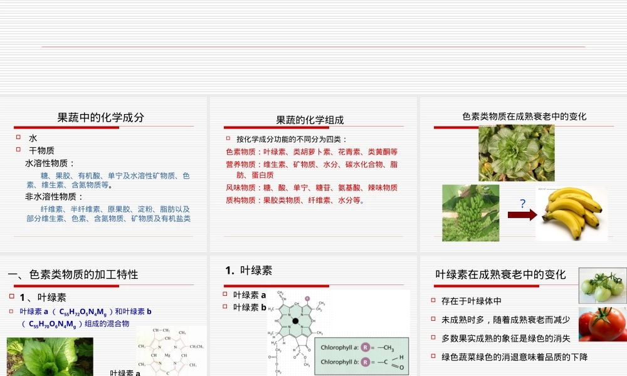
Task: Click the green tomatoes photo
Action: (x=603, y=286)
